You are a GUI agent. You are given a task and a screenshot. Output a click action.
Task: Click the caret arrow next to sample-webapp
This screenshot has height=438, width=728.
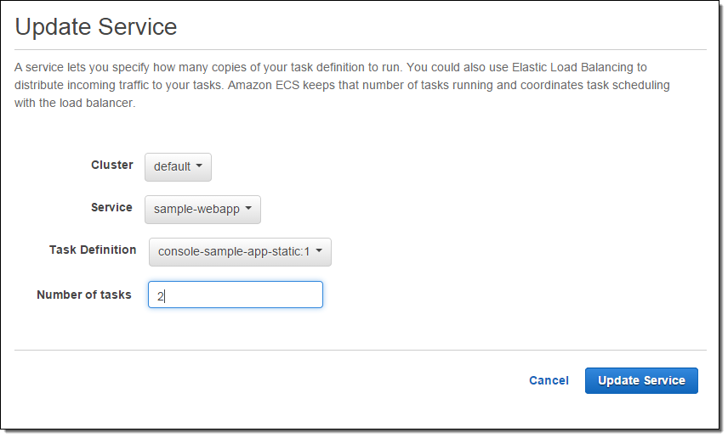248,209
